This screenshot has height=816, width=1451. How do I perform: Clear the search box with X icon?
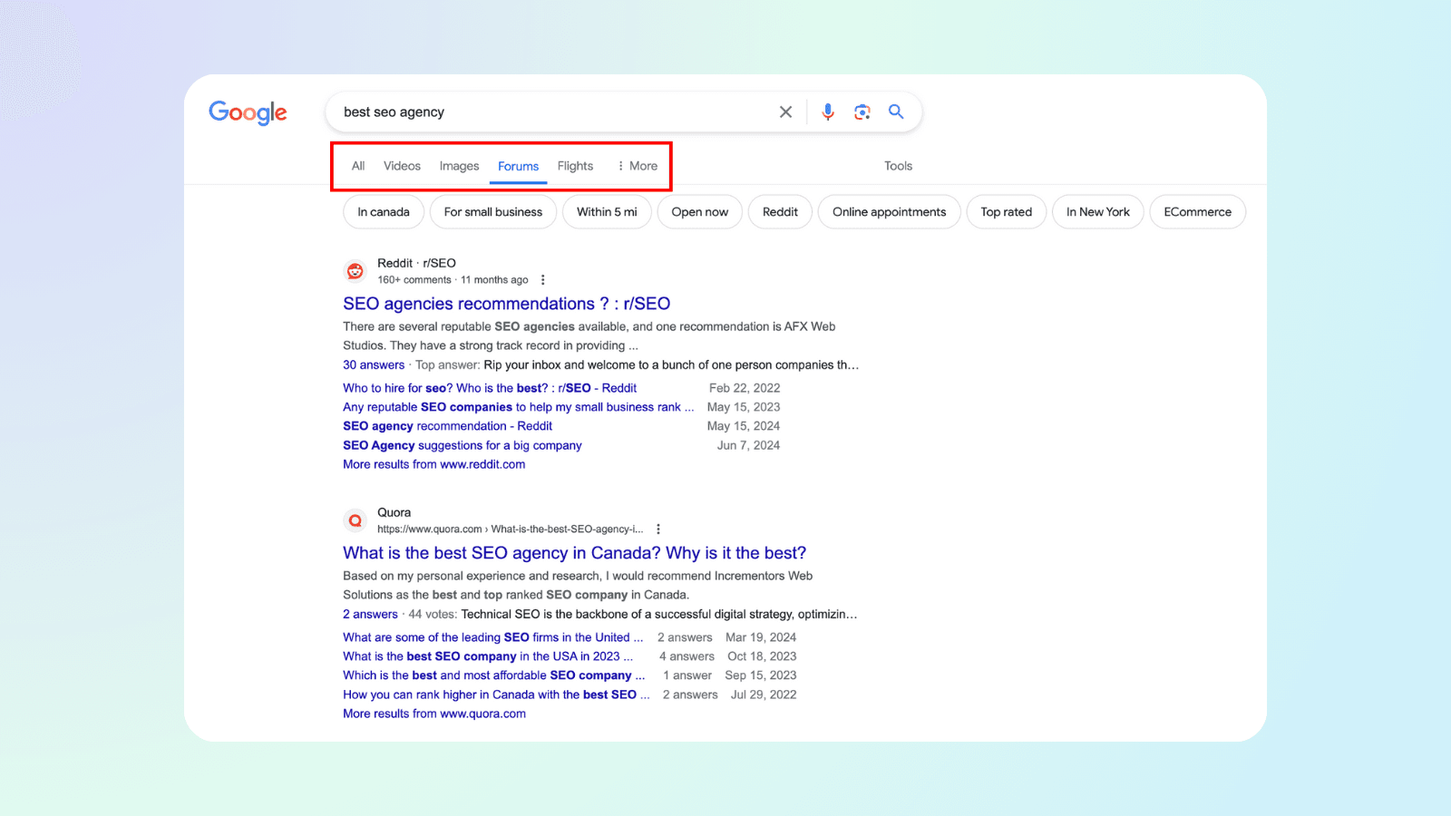(785, 112)
